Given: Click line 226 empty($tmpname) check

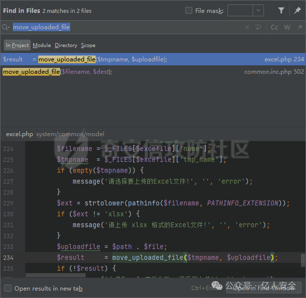Looking at the screenshot, I should point(100,171).
